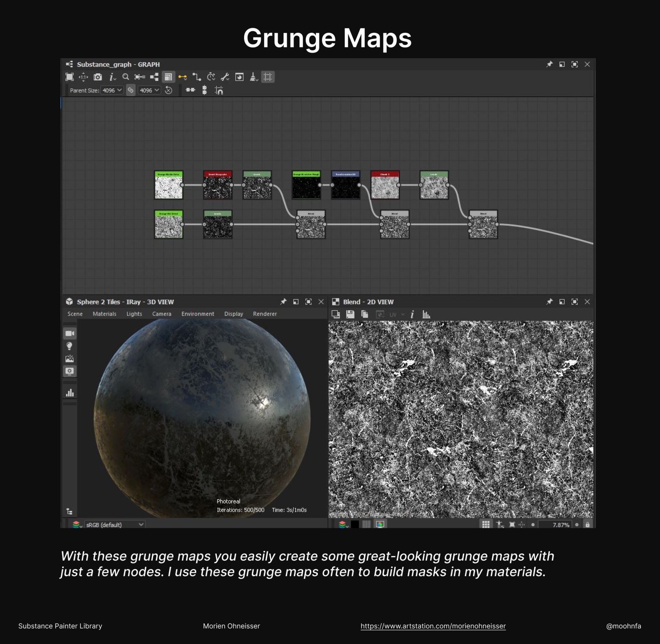
Task: Toggle the parent size ratio link button
Action: pyautogui.click(x=131, y=90)
